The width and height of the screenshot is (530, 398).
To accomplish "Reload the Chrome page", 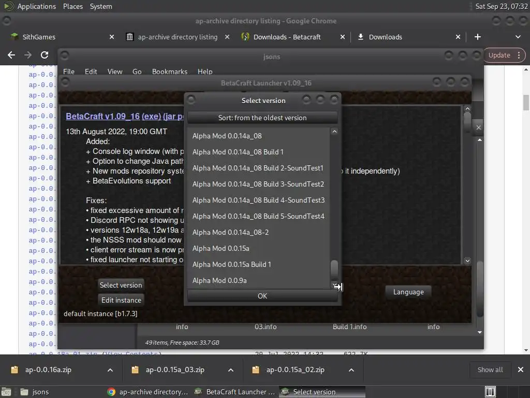I will (x=45, y=55).
